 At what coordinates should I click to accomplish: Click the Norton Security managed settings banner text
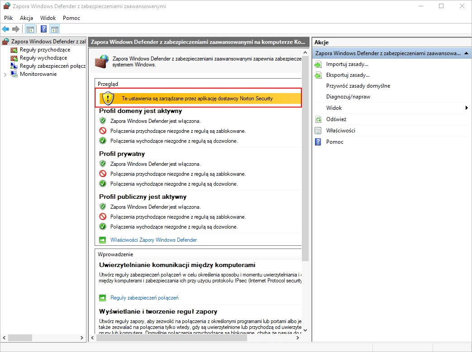click(197, 99)
